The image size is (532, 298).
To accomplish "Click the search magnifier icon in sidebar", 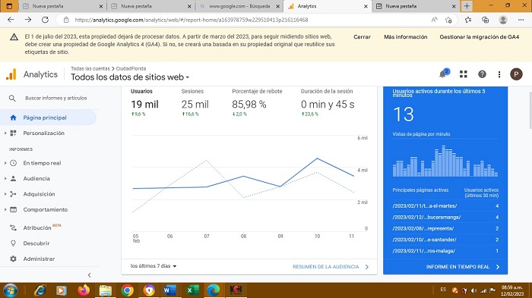I will 12,99.
